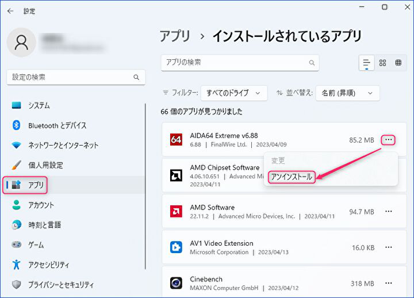Open the 名前 (昇順) sort dropdown
This screenshot has height=298, width=414.
click(x=347, y=93)
